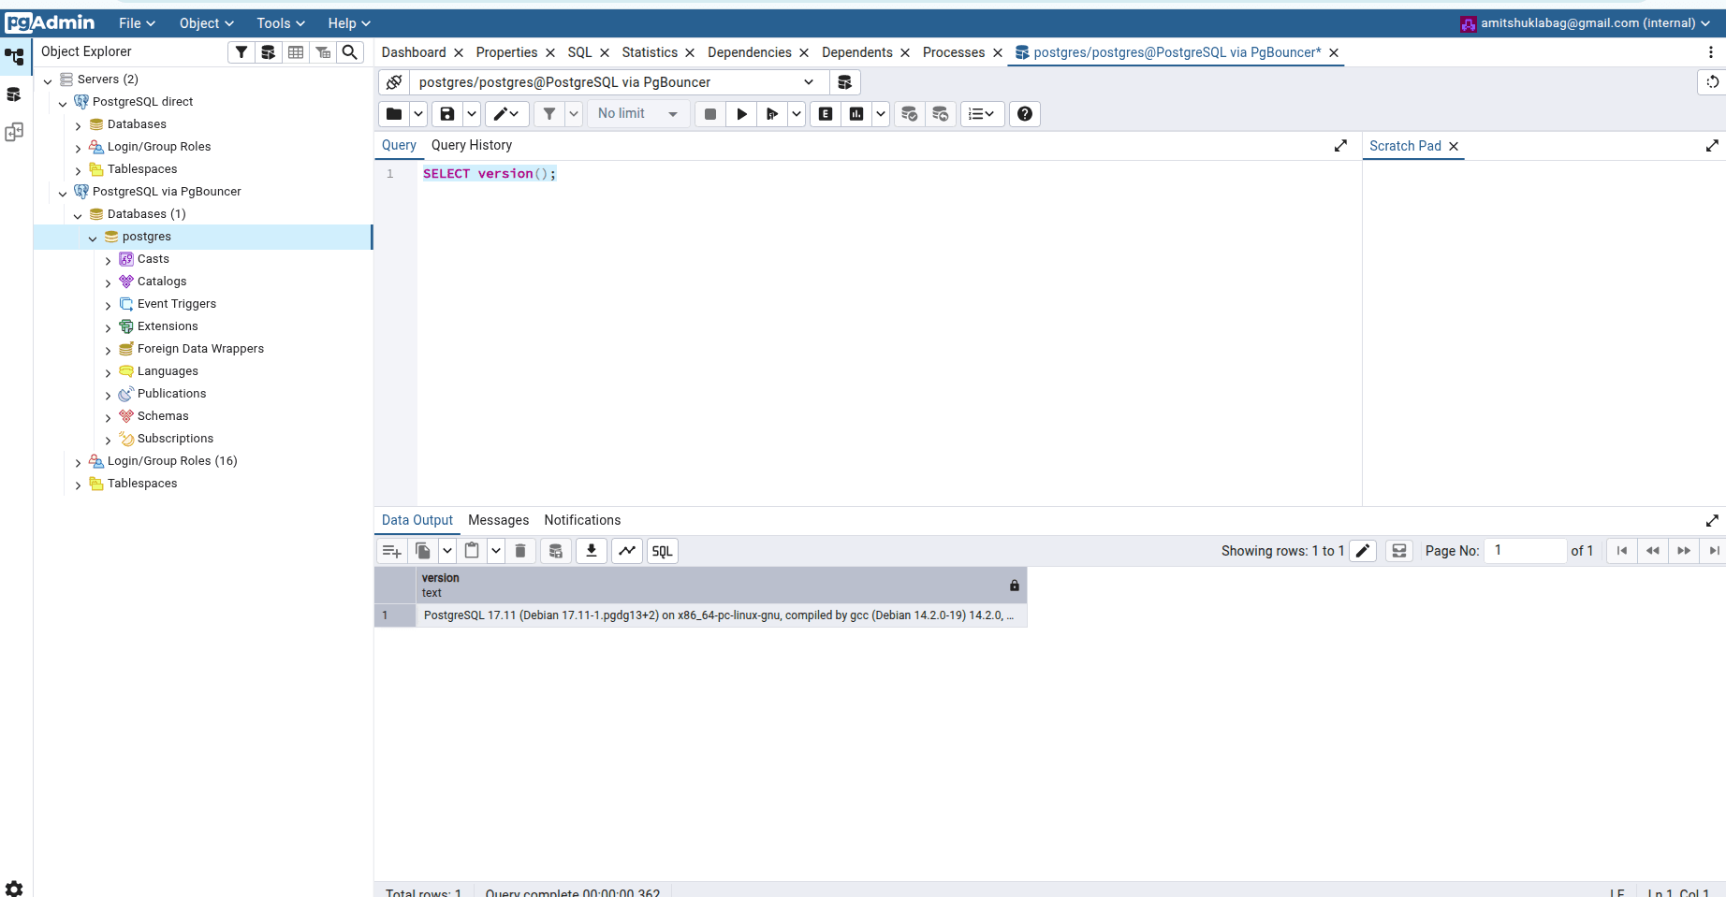Select the version result cell
The width and height of the screenshot is (1726, 897).
[722, 615]
